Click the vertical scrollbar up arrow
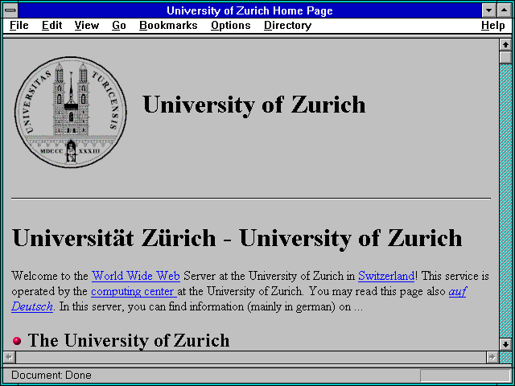Screen dimensions: 515x386 pos(506,45)
